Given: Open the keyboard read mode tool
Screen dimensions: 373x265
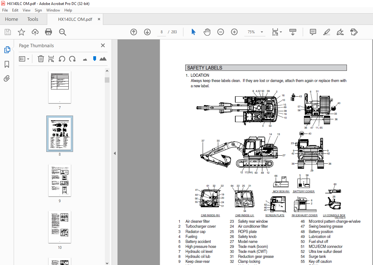Looking at the screenshot, I should point(293,32).
